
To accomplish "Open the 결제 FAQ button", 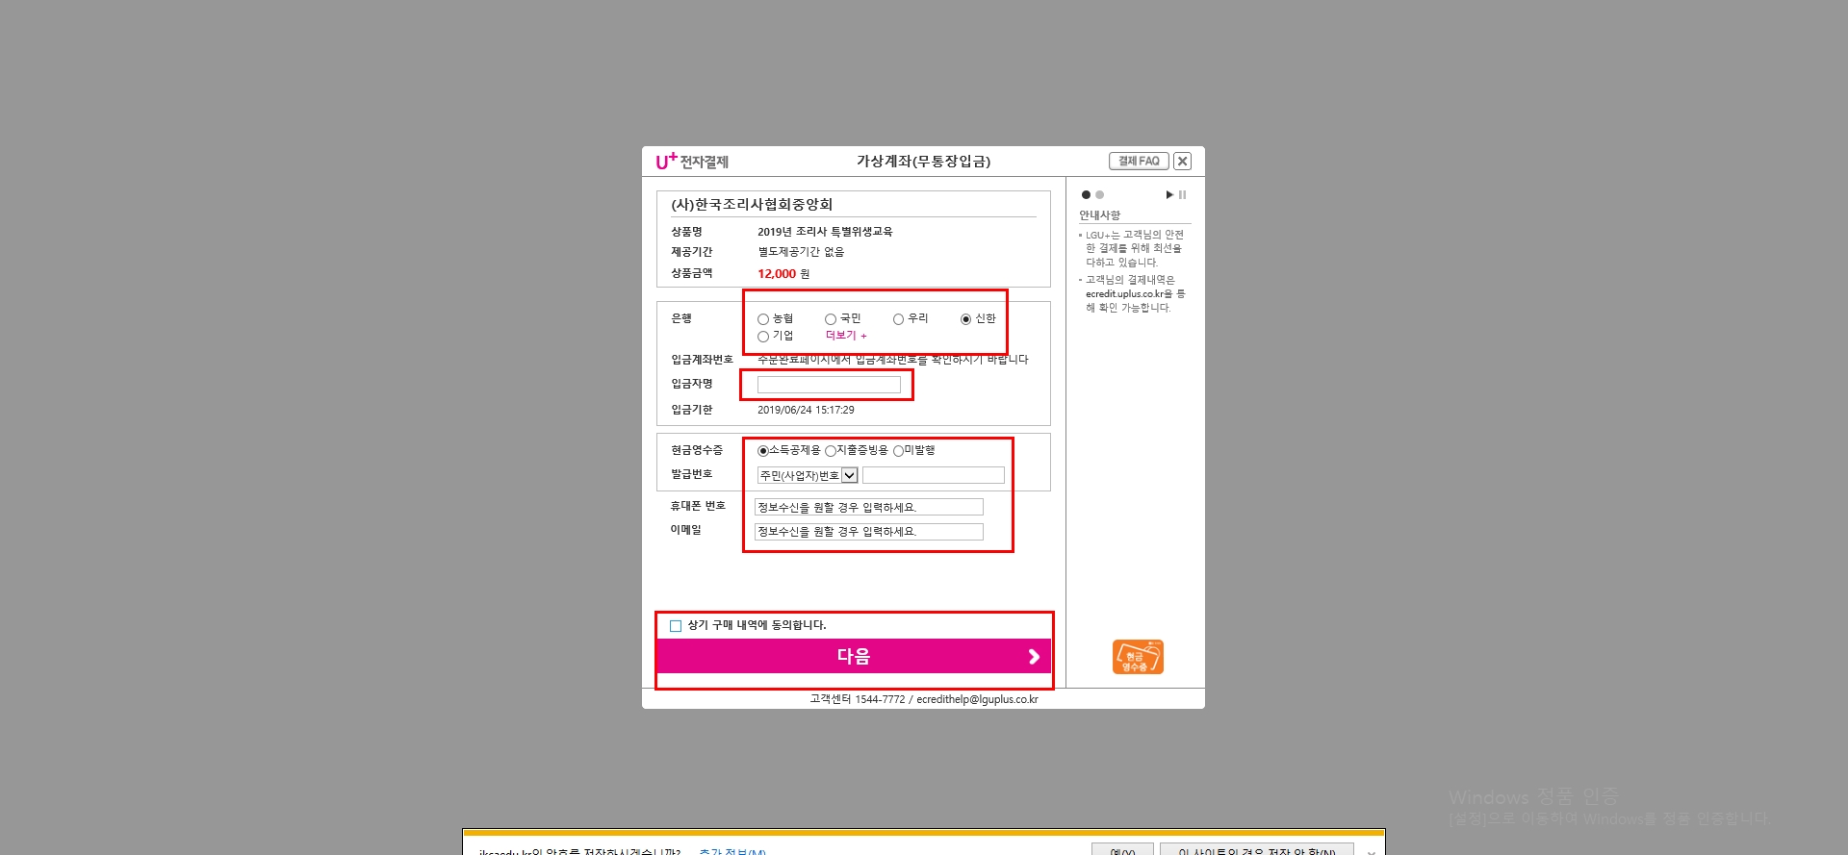I will (x=1139, y=162).
